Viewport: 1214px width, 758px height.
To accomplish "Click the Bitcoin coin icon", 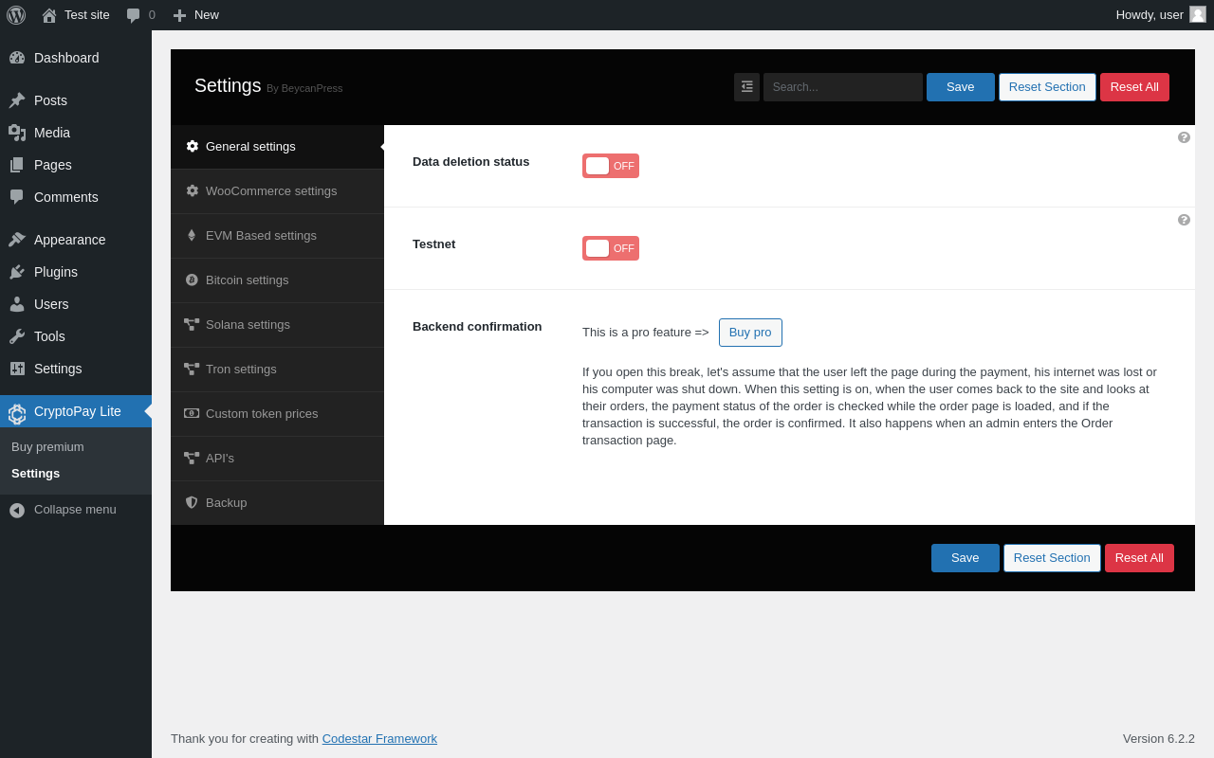I will point(192,280).
